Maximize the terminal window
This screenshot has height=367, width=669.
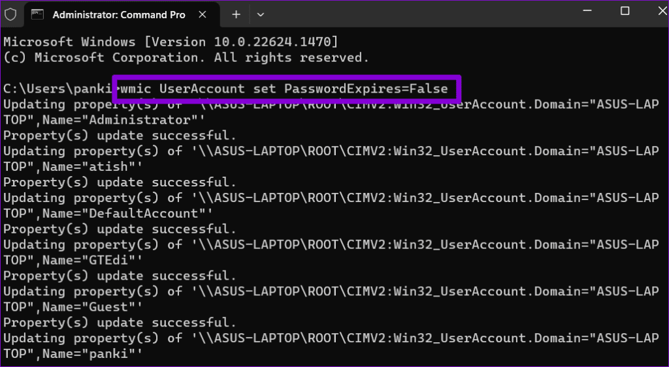pos(625,12)
